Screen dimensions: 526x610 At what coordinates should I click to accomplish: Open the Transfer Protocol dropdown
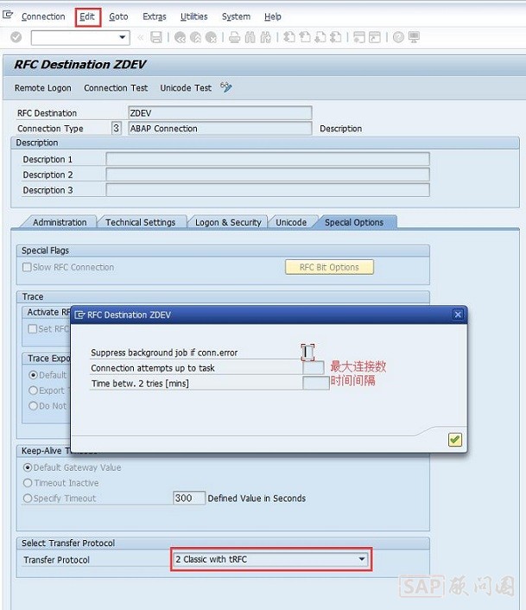[362, 559]
